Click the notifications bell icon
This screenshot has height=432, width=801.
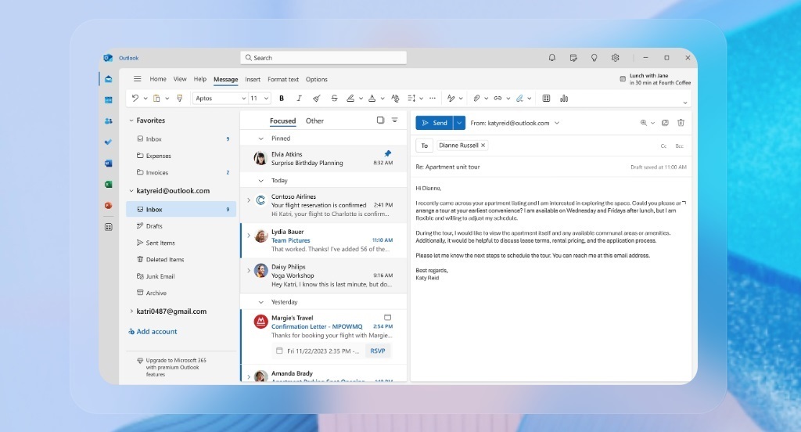(552, 58)
